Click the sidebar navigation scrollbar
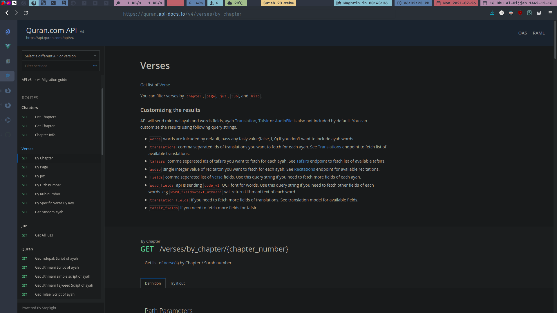The height and width of the screenshot is (313, 557). coord(102,122)
